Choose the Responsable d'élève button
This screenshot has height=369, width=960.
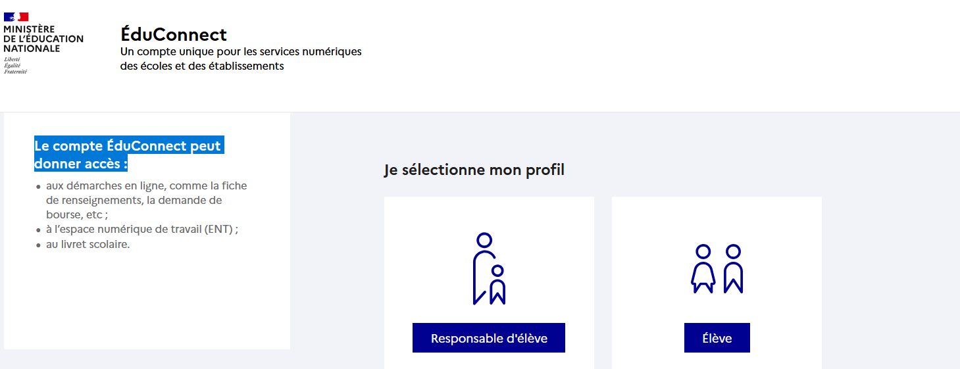point(489,338)
